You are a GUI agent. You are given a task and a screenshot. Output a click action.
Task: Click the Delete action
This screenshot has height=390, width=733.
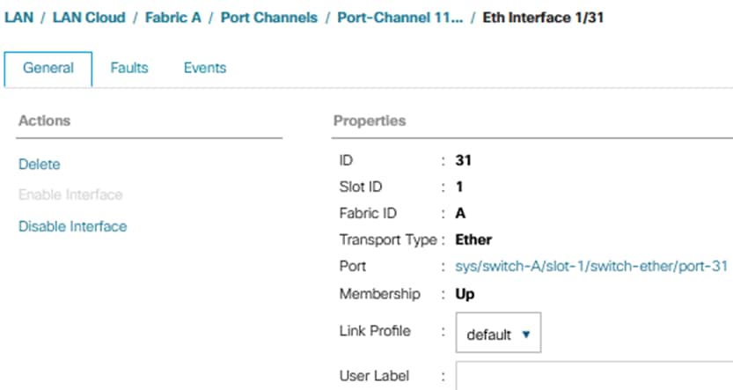pyautogui.click(x=40, y=165)
